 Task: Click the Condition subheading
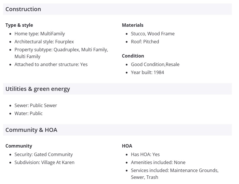point(133,56)
